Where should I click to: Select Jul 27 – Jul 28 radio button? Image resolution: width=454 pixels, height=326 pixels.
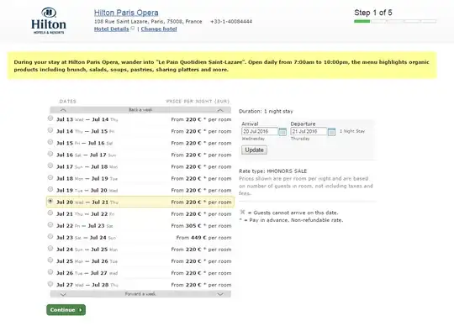coord(50,284)
